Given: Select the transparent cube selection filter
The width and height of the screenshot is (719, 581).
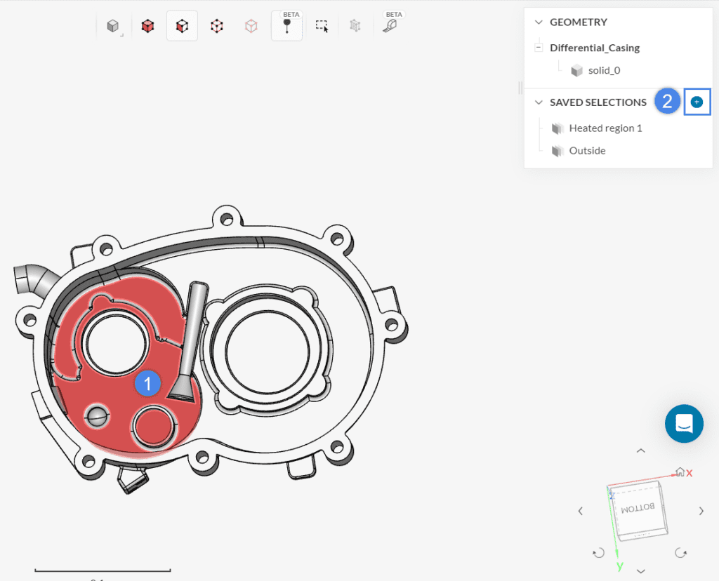Looking at the screenshot, I should click(251, 25).
